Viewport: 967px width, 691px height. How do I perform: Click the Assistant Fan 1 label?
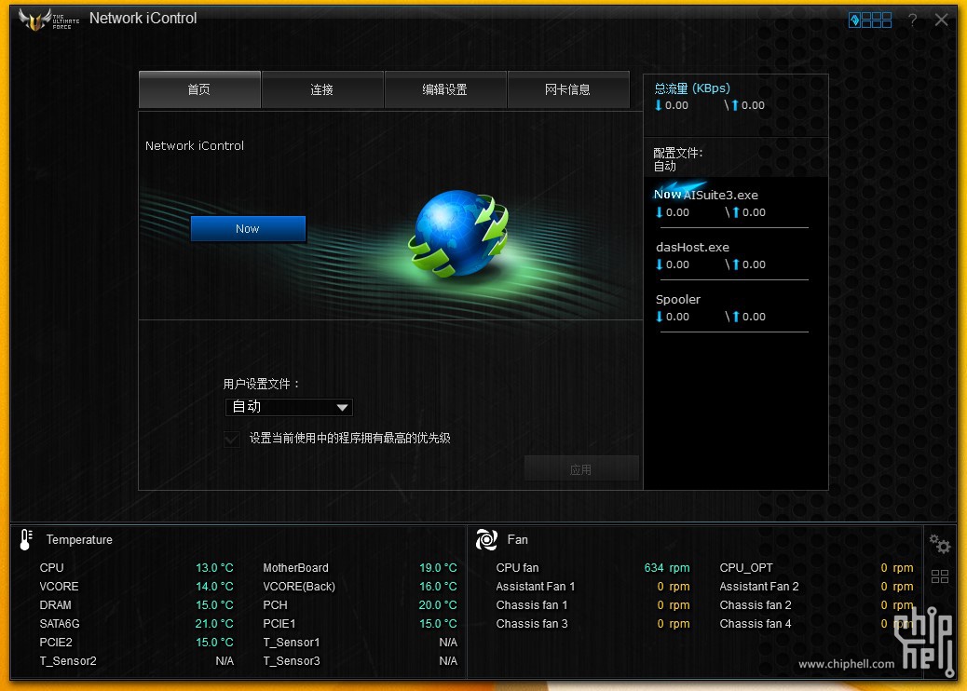[536, 586]
